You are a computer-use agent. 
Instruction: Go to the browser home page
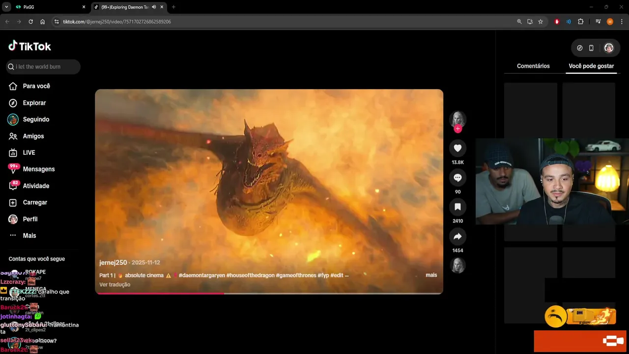coord(43,22)
